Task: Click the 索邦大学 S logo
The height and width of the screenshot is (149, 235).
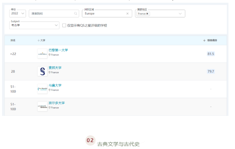Action: point(42,71)
